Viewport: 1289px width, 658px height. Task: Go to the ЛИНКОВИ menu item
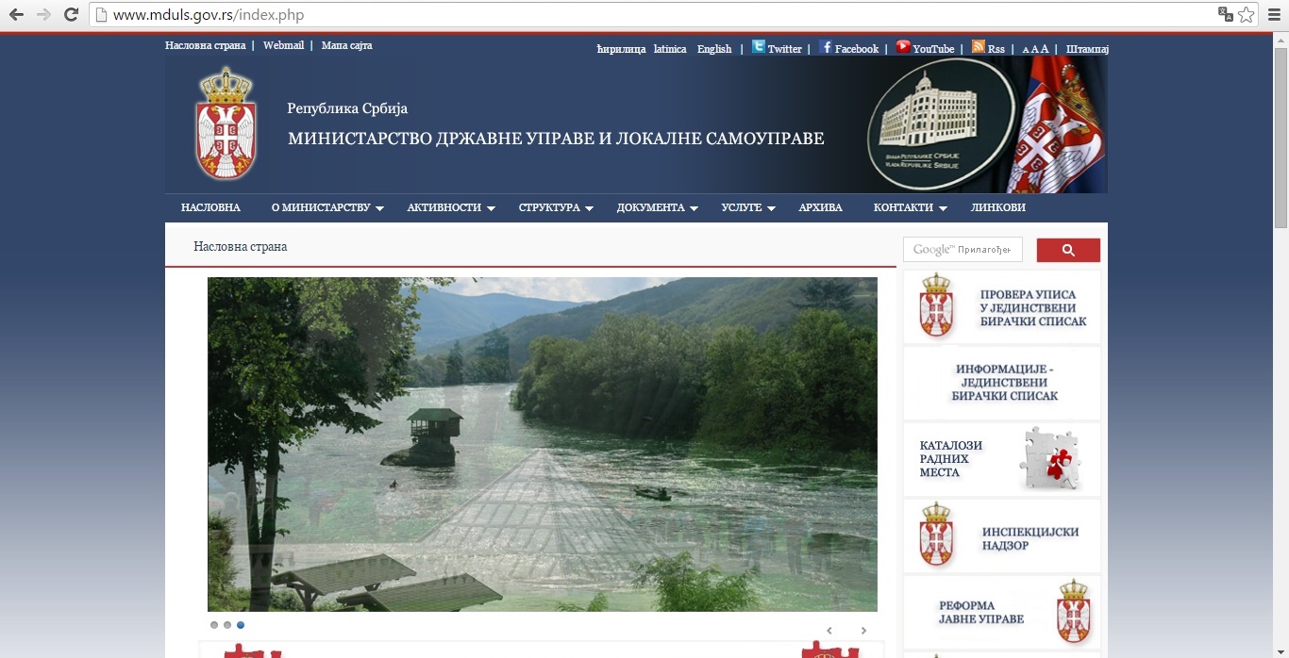click(x=997, y=207)
